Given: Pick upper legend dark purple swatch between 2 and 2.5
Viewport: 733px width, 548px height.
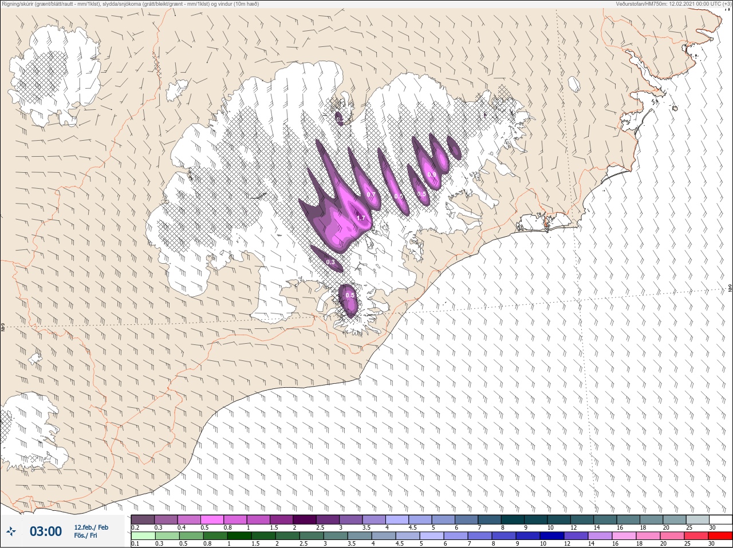Looking at the screenshot, I should 305,519.
